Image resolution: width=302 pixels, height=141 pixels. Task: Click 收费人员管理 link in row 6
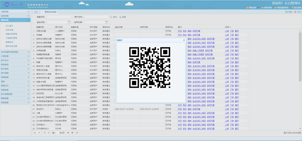coord(198,51)
